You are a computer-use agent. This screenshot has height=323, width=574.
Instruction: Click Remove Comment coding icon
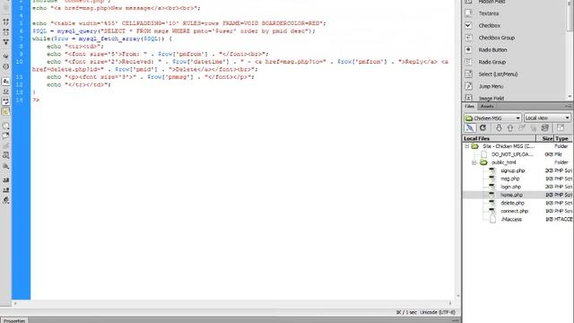point(6,135)
